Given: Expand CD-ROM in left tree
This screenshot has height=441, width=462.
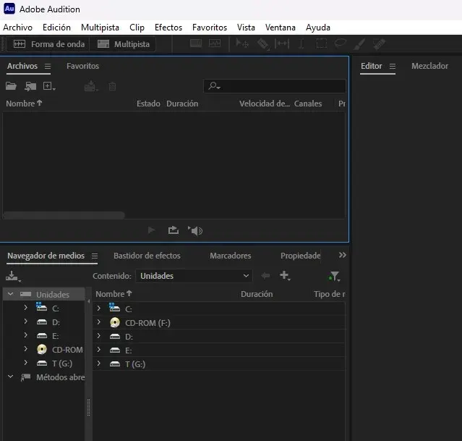Looking at the screenshot, I should click(x=25, y=348).
